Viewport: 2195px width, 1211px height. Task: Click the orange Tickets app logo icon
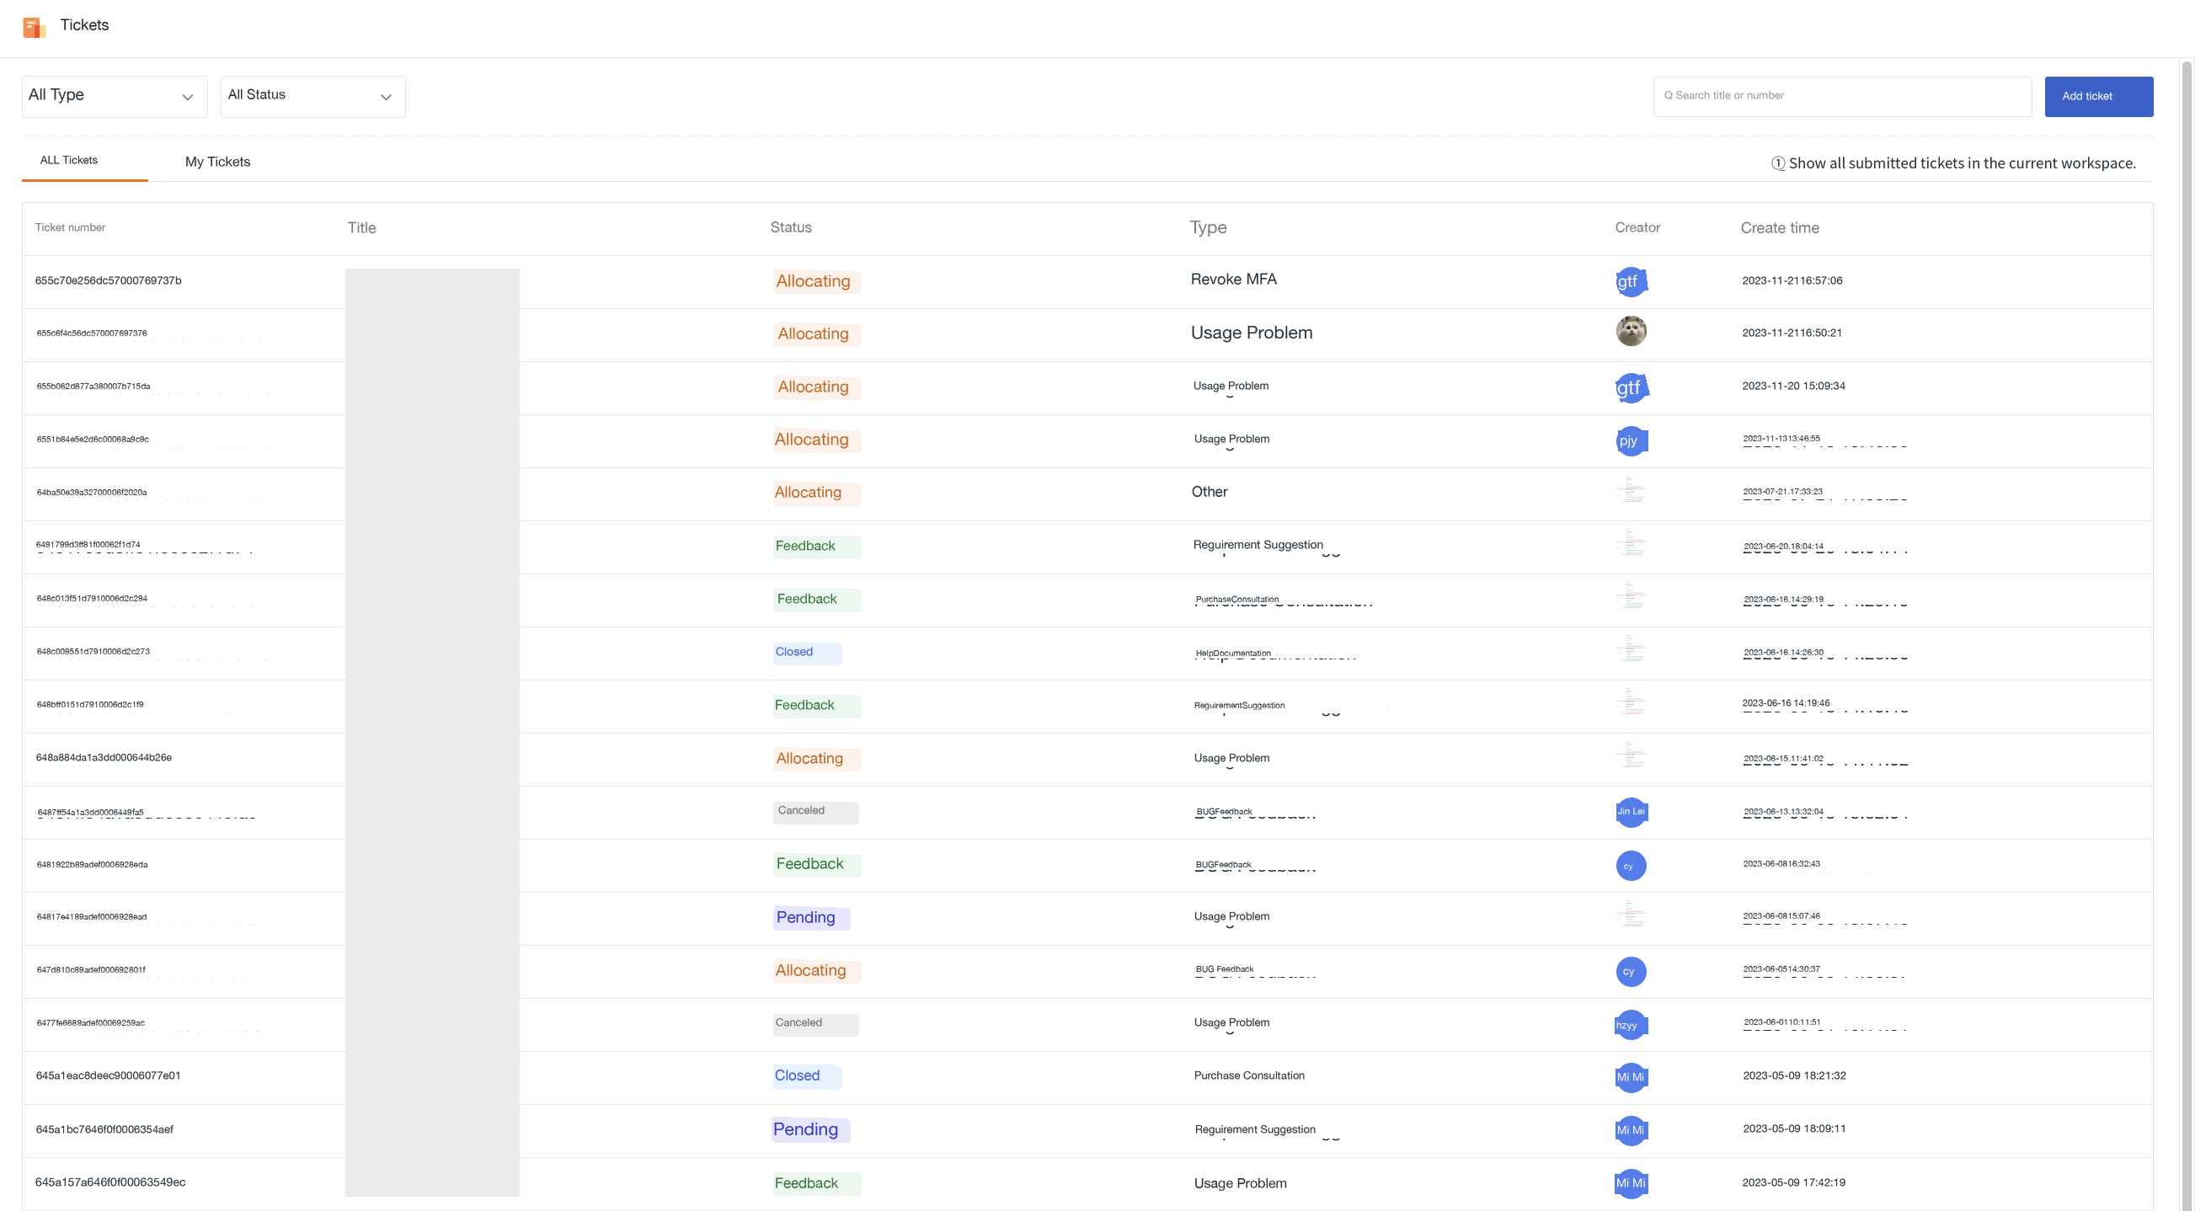[x=34, y=27]
